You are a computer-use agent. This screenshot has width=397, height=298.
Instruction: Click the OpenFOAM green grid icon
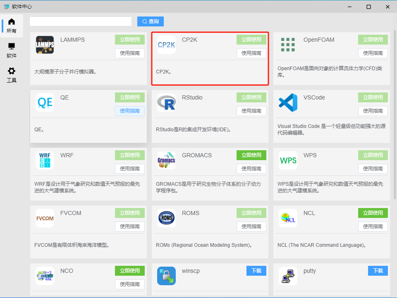click(288, 45)
